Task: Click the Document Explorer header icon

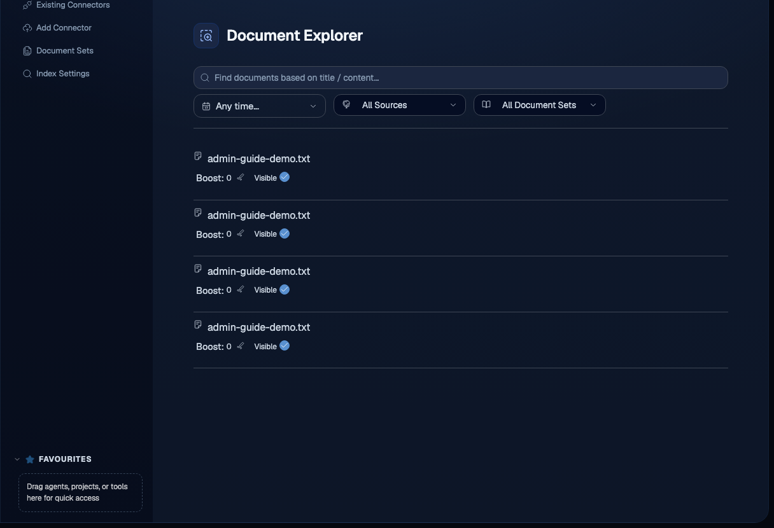Action: (x=206, y=36)
